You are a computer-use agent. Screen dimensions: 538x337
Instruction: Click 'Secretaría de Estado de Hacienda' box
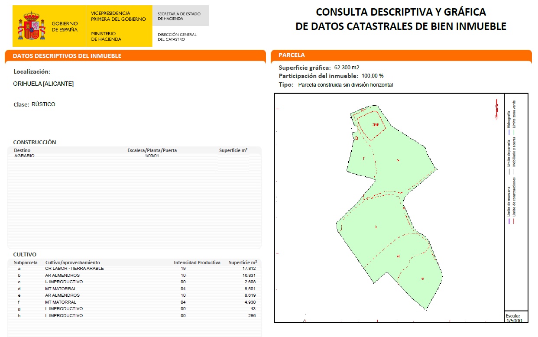coord(180,16)
